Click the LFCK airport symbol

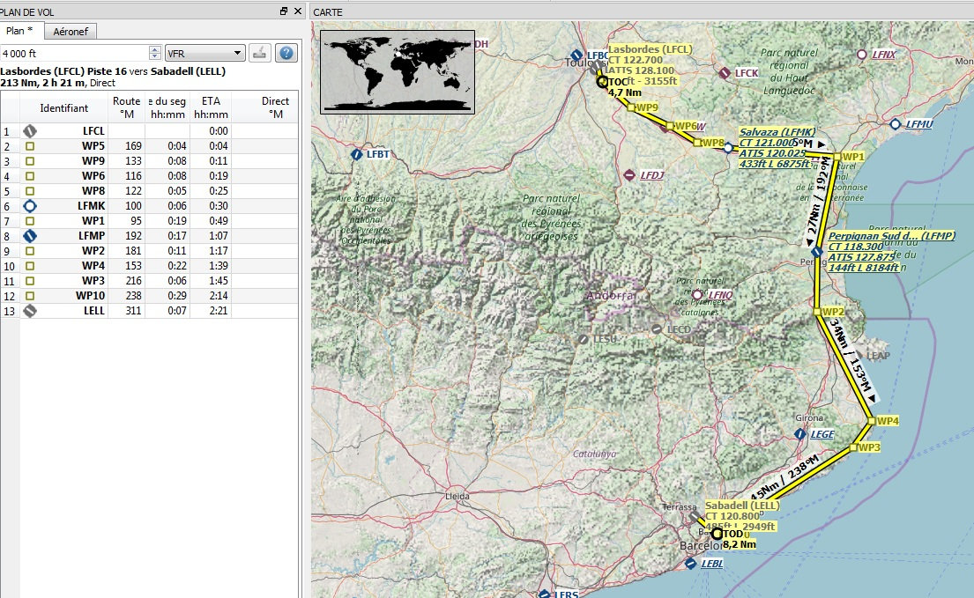725,73
